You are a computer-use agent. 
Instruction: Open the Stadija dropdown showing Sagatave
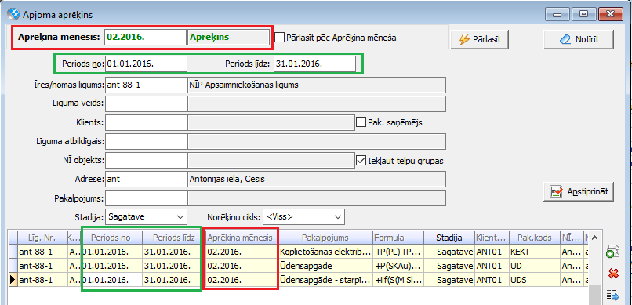pyautogui.click(x=146, y=216)
